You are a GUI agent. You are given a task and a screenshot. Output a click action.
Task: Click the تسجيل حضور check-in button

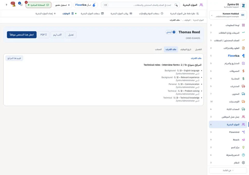62,5
